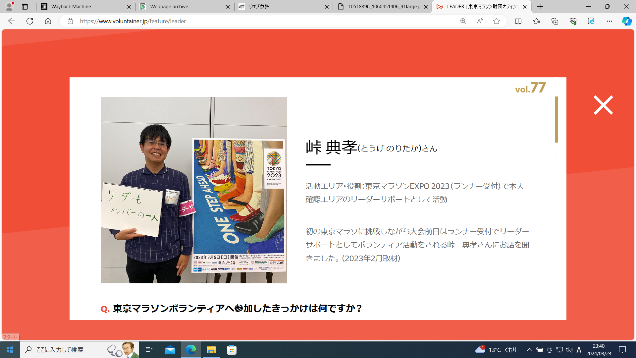636x358 pixels.
Task: Expand system tray hidden icons chevron
Action: pos(529,350)
